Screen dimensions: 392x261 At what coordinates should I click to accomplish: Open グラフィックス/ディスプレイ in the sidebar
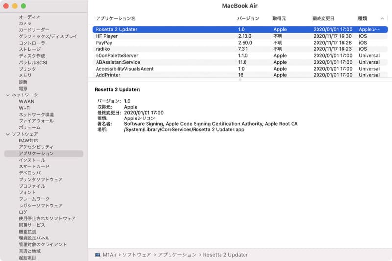coord(48,36)
